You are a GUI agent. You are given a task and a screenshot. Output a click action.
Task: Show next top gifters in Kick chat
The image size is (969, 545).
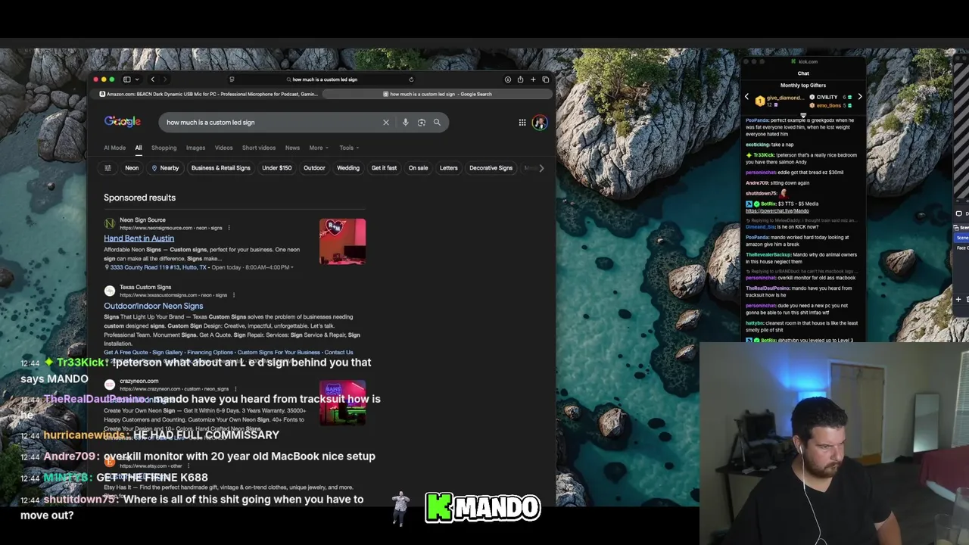[x=859, y=97]
